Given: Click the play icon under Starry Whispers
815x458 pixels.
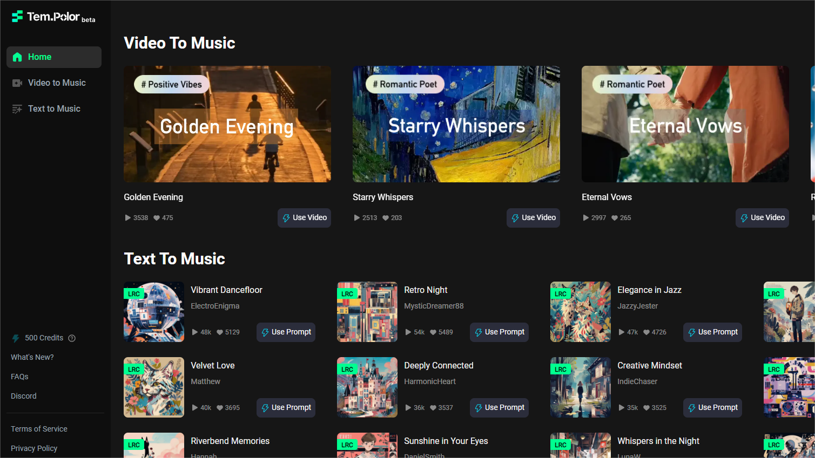Looking at the screenshot, I should [x=357, y=218].
